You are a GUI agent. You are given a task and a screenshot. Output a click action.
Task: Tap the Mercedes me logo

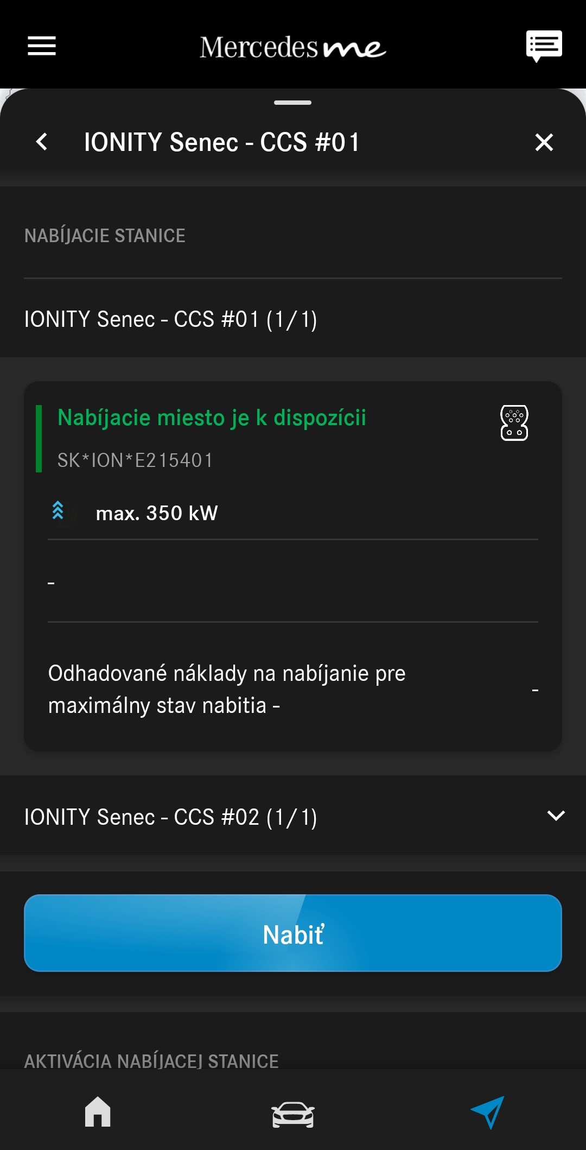[293, 48]
